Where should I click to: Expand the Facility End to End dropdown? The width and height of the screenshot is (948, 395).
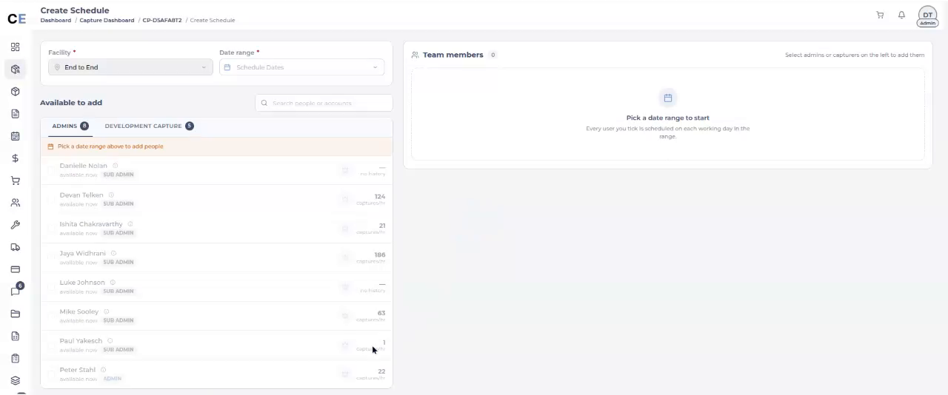click(x=130, y=67)
